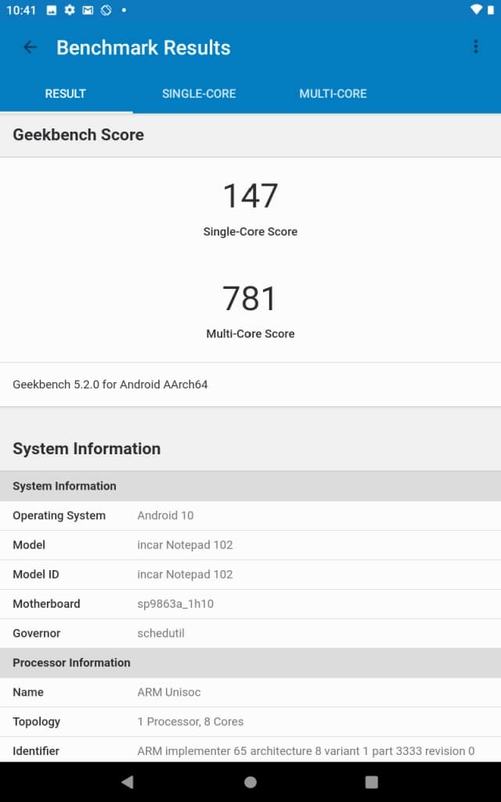The image size is (501, 802).
Task: Tap the Motherboard label
Action: (46, 604)
